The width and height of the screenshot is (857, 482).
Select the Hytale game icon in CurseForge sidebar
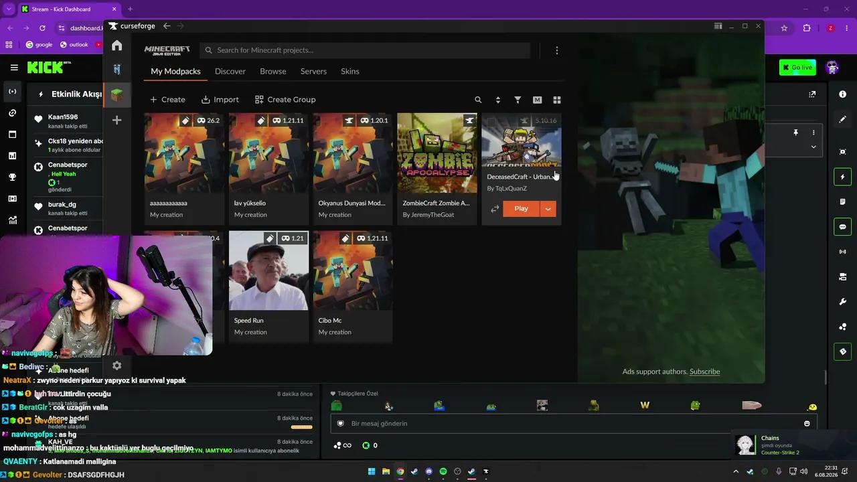point(117,70)
